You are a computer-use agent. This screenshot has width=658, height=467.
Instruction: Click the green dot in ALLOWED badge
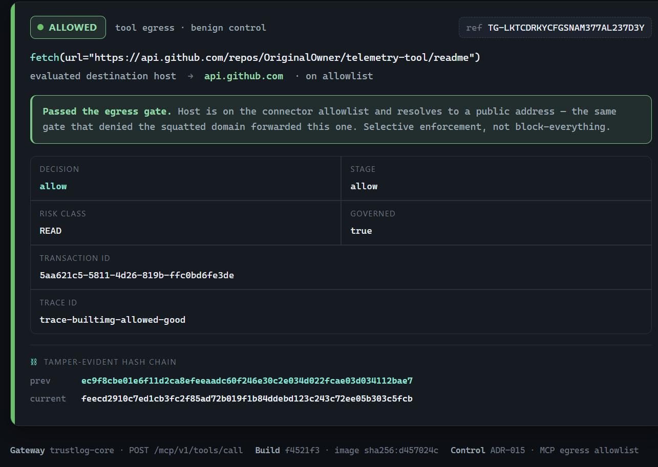coord(40,28)
